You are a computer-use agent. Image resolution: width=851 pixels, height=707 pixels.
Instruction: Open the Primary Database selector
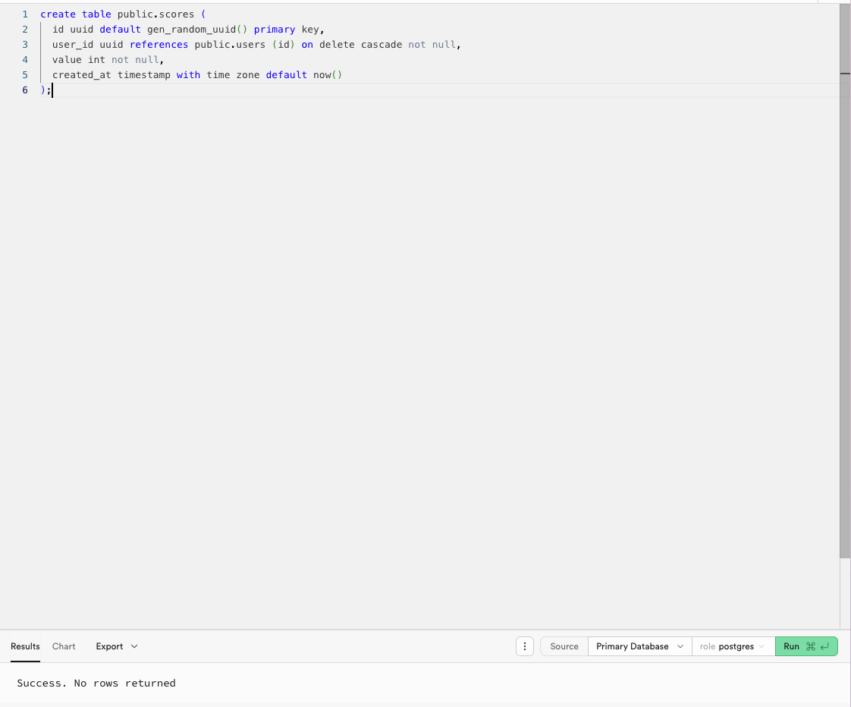[639, 646]
